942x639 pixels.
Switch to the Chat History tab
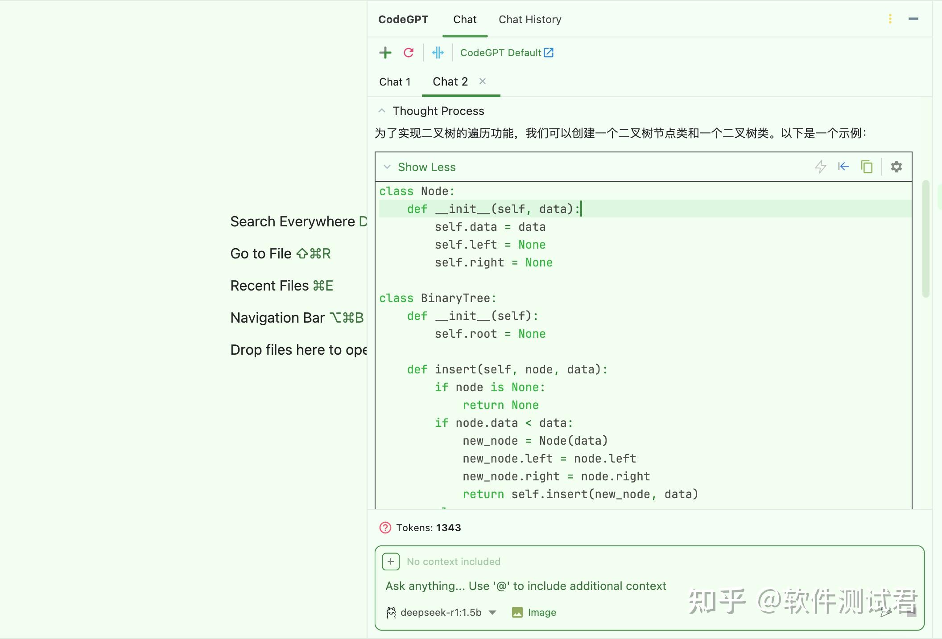530,19
